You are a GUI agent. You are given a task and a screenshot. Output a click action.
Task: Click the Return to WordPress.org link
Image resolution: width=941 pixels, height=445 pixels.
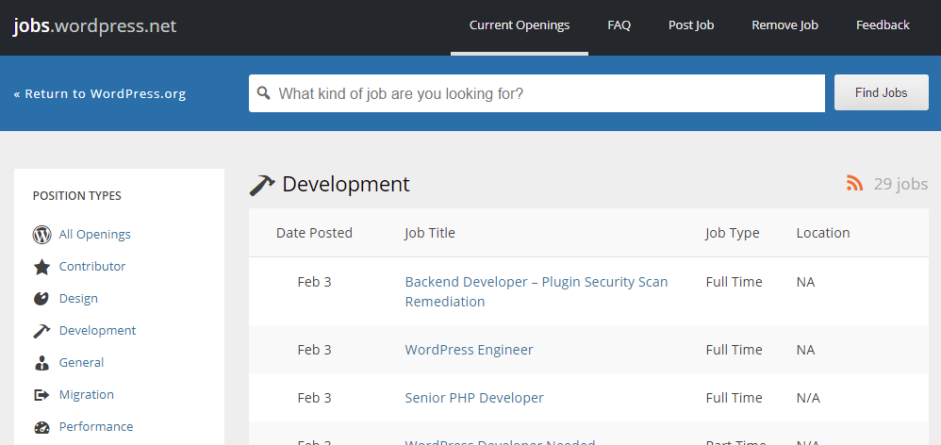[100, 94]
